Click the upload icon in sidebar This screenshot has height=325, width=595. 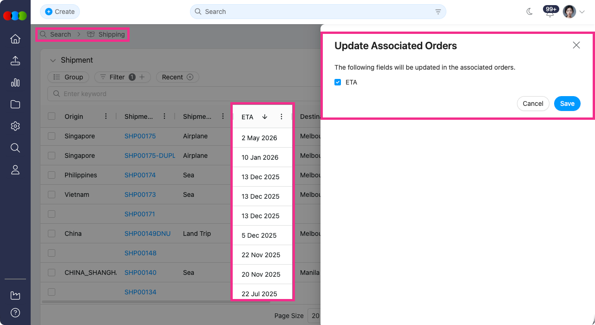(15, 61)
